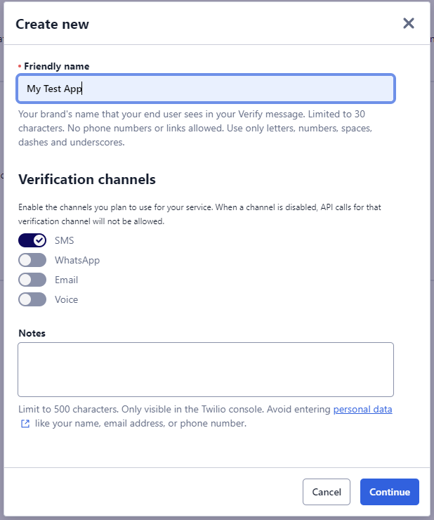Disable the SMS verification channel switch
This screenshot has width=434, height=520.
(32, 240)
